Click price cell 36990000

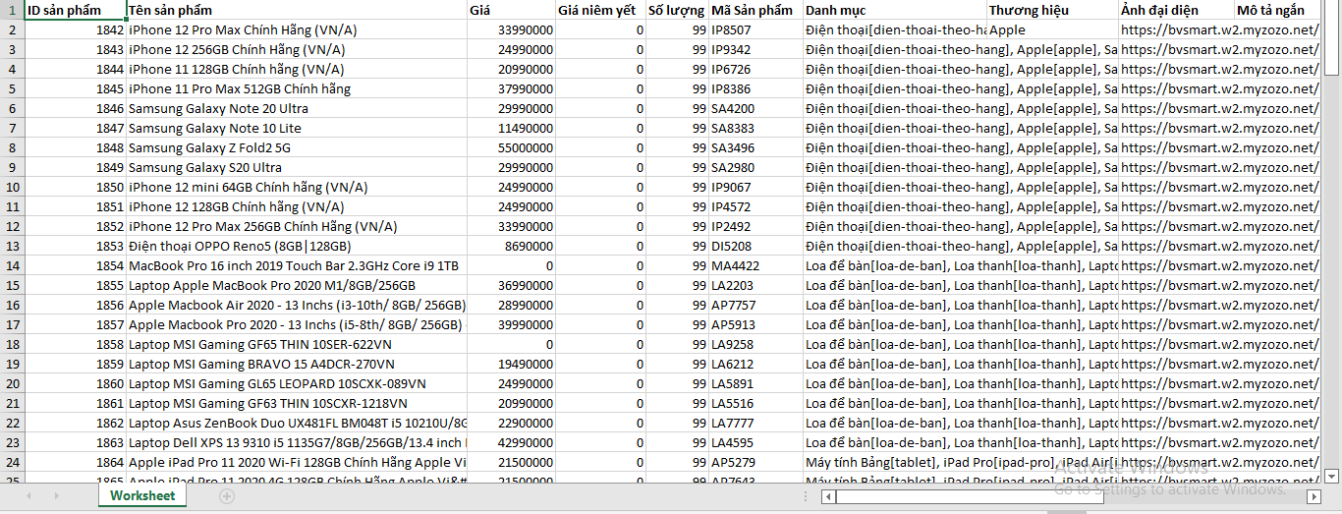tap(511, 285)
